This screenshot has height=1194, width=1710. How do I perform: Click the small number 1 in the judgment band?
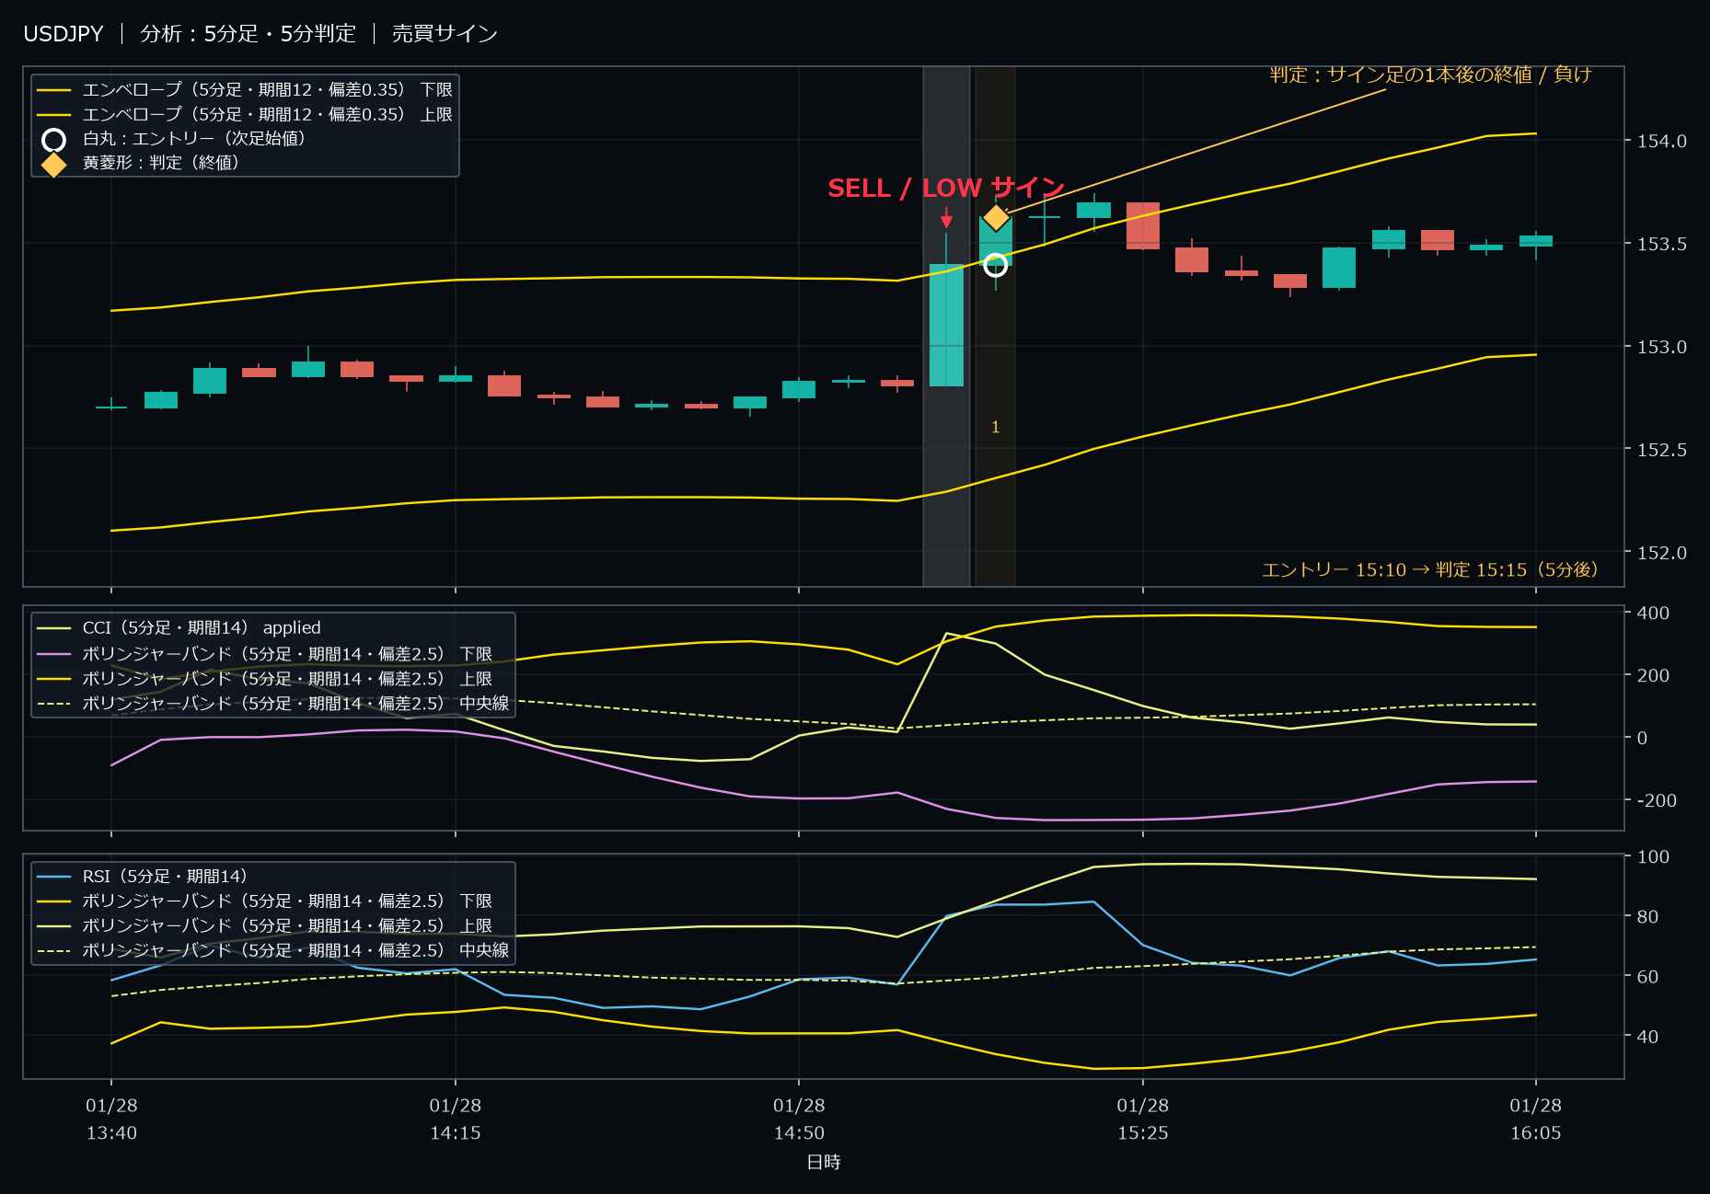(x=995, y=427)
